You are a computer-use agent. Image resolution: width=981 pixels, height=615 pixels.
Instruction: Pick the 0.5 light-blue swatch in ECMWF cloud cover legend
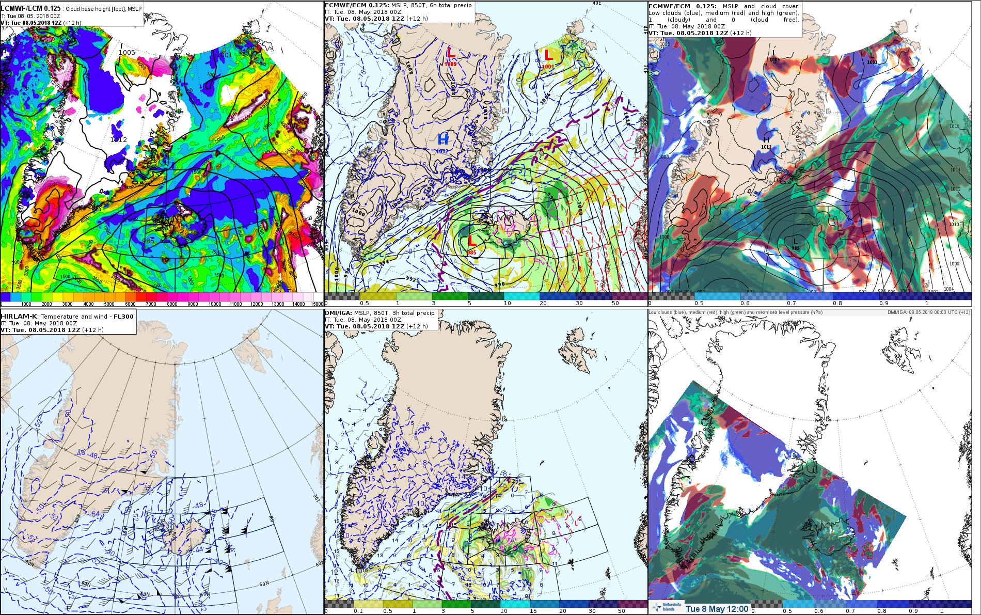(718, 296)
